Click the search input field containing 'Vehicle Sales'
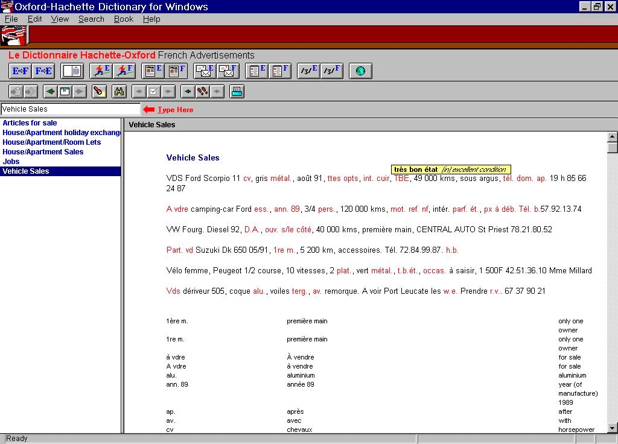Viewport: 618px width, 444px height. click(71, 109)
